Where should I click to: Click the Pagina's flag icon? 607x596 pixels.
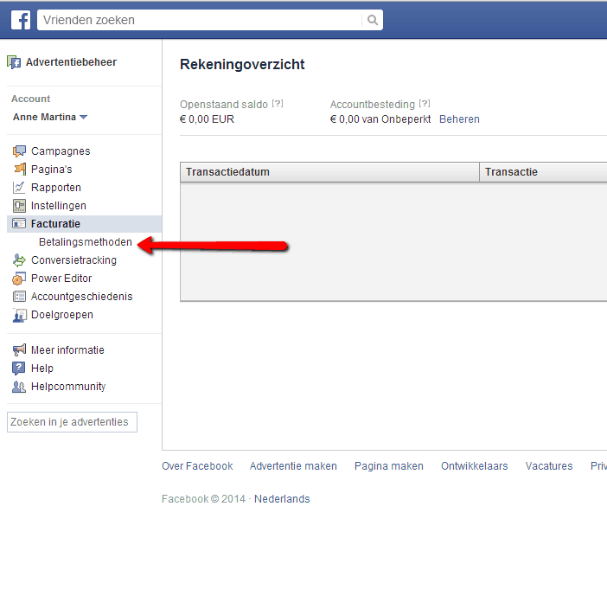(20, 170)
